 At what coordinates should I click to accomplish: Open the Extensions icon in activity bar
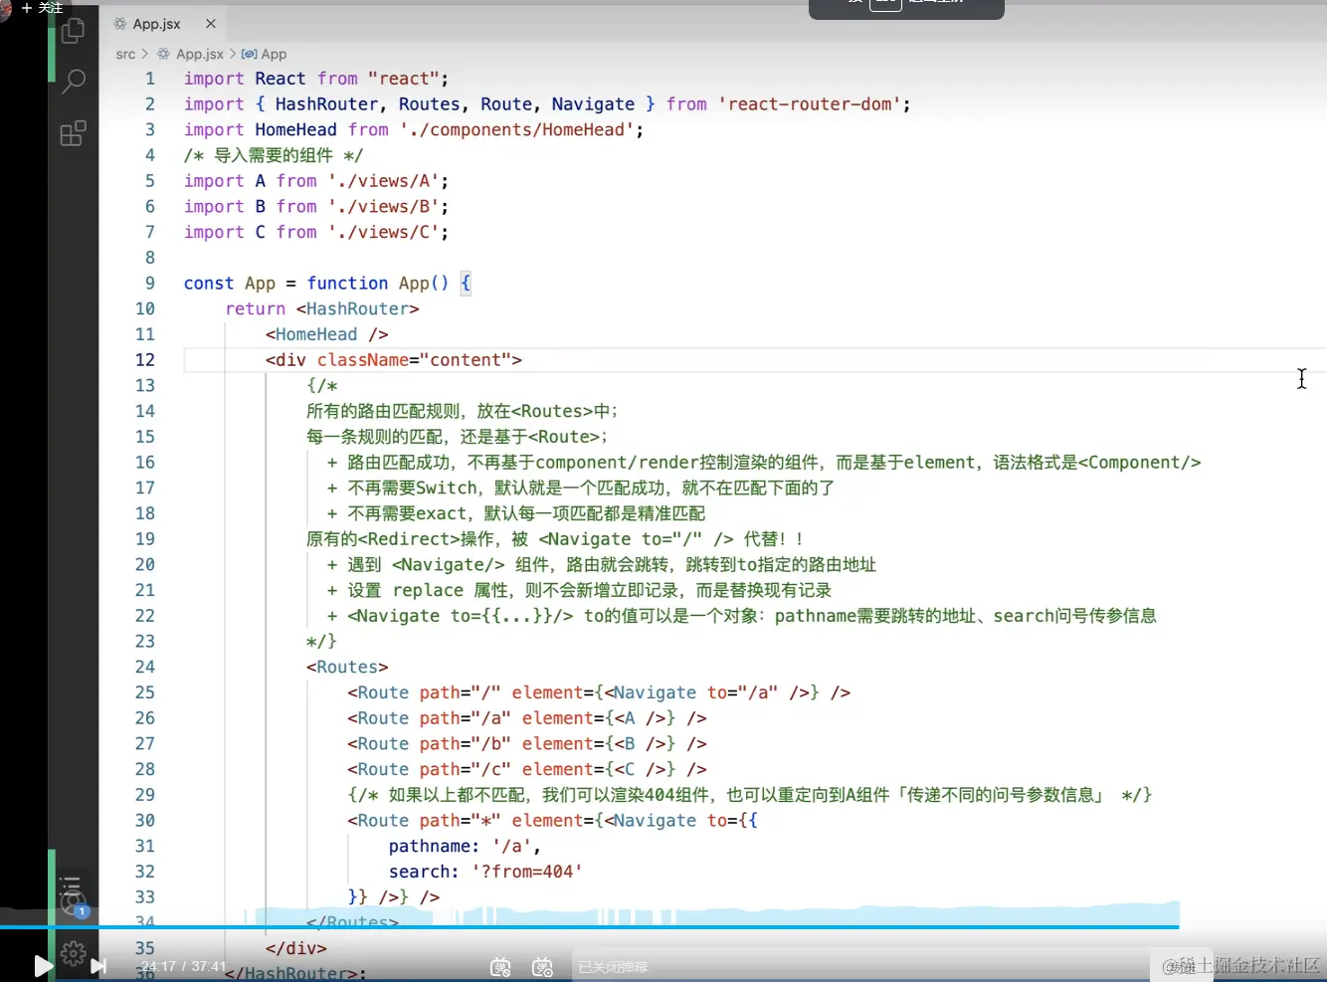click(x=74, y=133)
